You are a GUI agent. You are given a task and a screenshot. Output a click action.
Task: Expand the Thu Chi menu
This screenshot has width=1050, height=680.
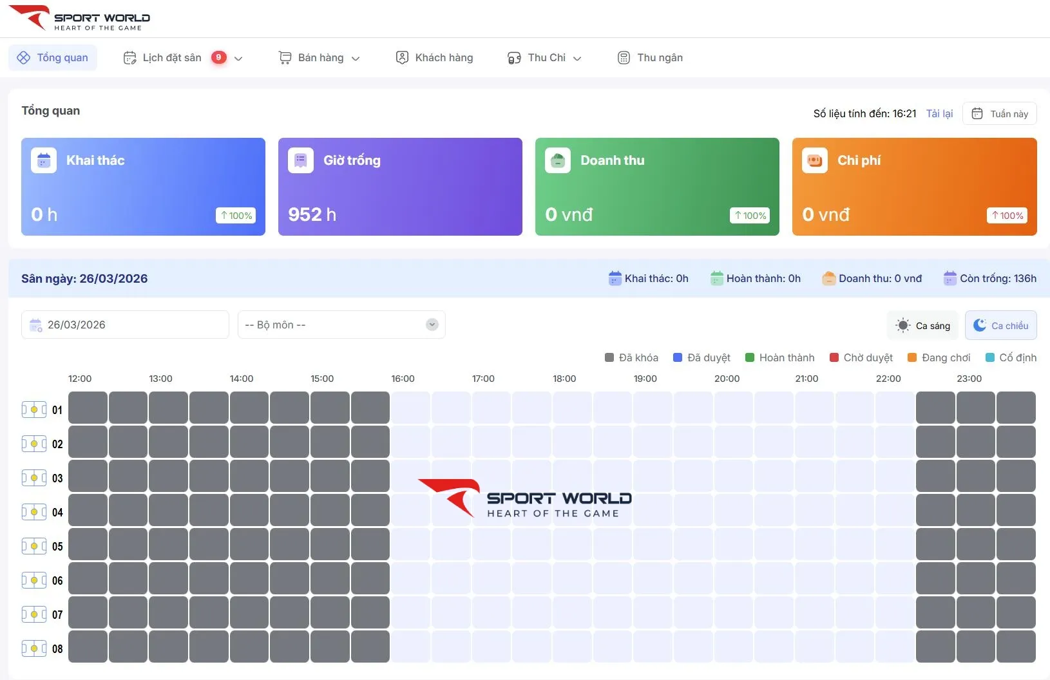(544, 58)
